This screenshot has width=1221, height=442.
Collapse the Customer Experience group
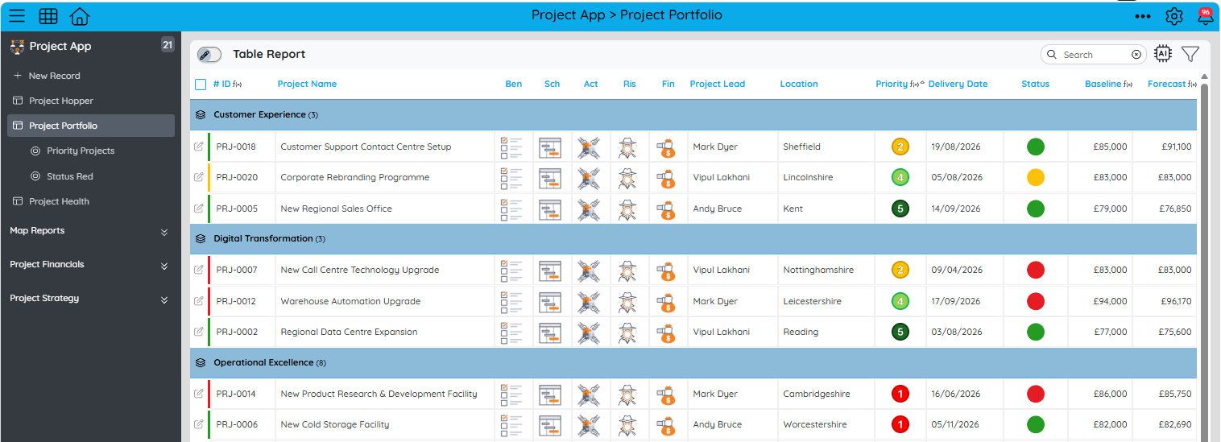[x=201, y=115]
